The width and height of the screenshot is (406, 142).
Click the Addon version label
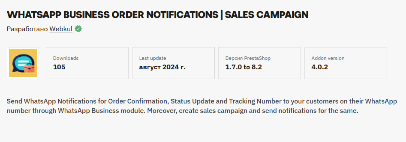328,58
